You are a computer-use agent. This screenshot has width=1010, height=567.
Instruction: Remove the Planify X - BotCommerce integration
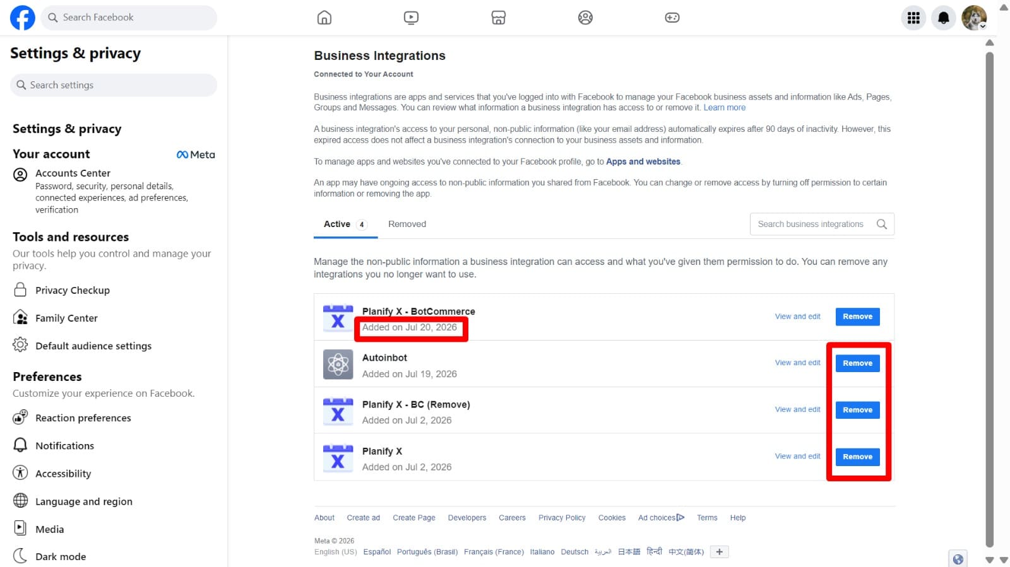click(857, 317)
